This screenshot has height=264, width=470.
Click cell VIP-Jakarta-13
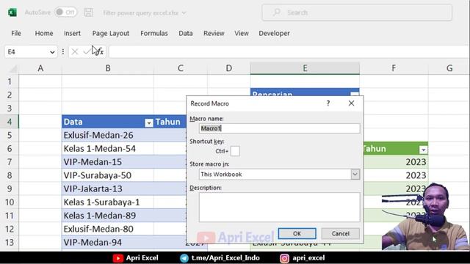click(108, 189)
